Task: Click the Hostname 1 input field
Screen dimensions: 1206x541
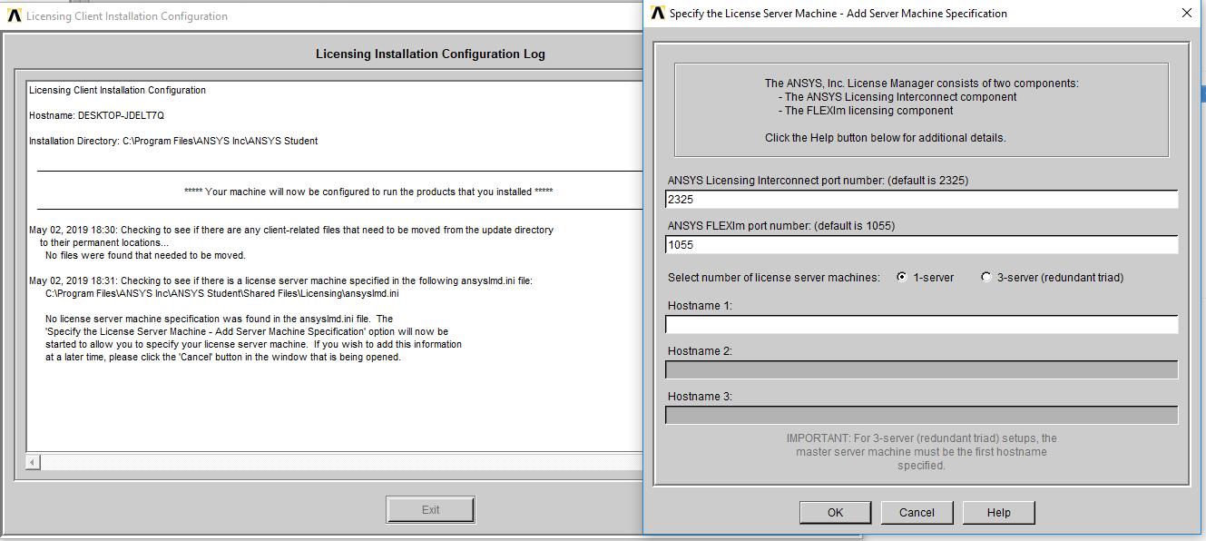Action: tap(921, 324)
